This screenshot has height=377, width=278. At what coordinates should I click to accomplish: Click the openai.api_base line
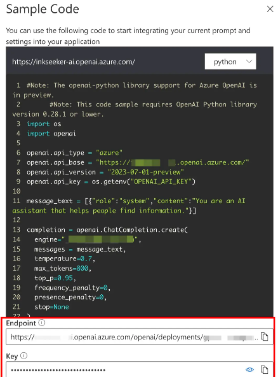(x=138, y=162)
